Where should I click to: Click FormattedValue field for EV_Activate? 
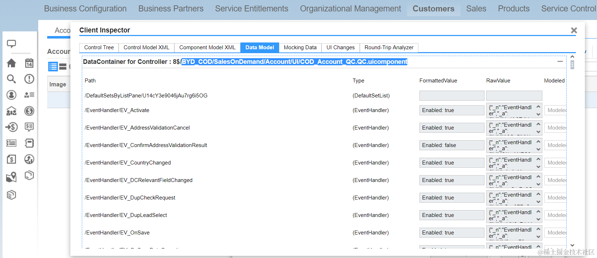[x=452, y=110]
